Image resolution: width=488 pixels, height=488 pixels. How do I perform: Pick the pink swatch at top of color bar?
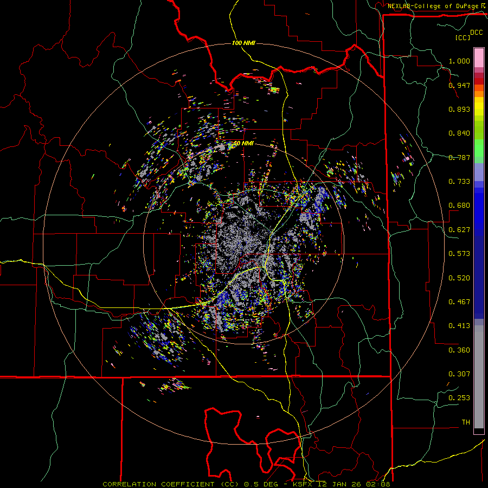coord(479,58)
